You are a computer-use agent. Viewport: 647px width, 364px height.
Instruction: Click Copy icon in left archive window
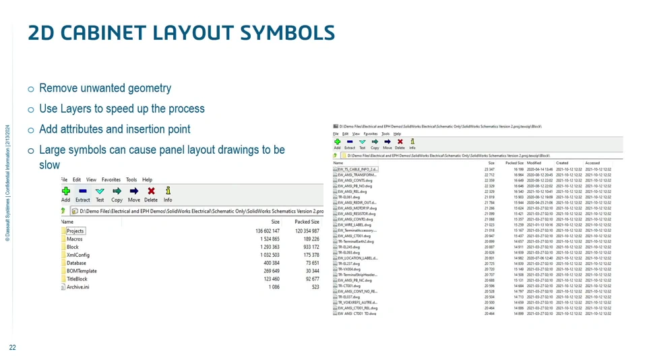click(117, 191)
